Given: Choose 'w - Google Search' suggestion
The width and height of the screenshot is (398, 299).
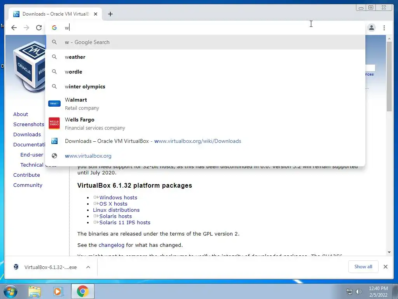Looking at the screenshot, I should point(206,42).
